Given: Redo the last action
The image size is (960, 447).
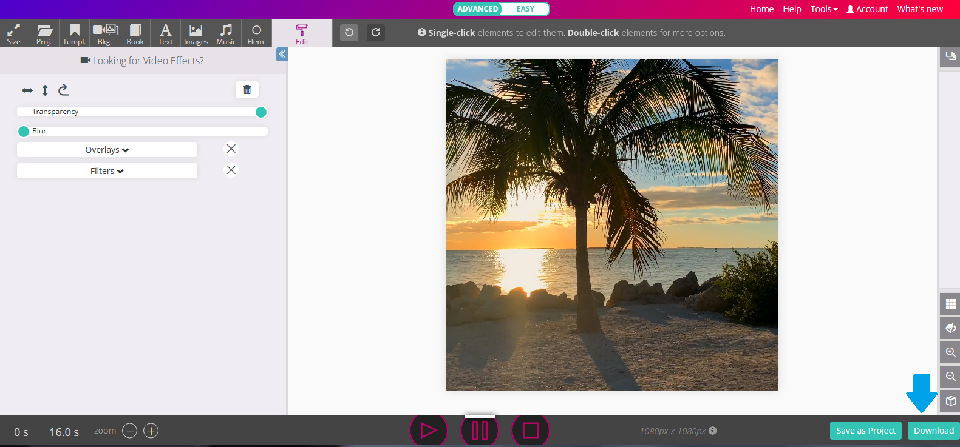Looking at the screenshot, I should tap(376, 33).
